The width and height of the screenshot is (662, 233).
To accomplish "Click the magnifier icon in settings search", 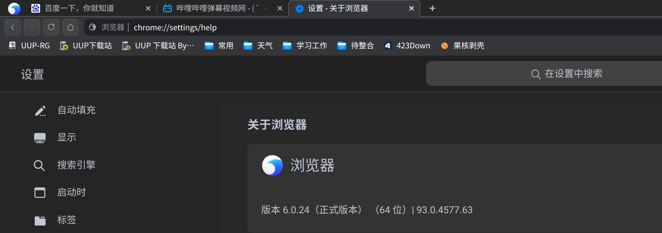I will click(x=536, y=74).
